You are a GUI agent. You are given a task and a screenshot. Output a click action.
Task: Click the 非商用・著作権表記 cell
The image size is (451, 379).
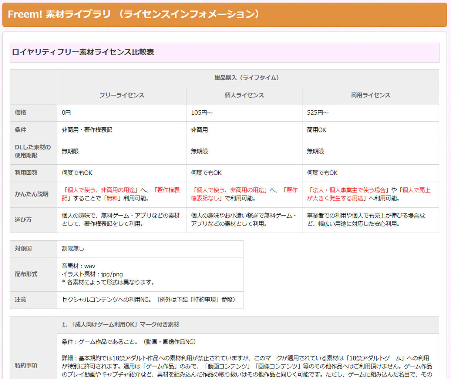click(x=122, y=130)
